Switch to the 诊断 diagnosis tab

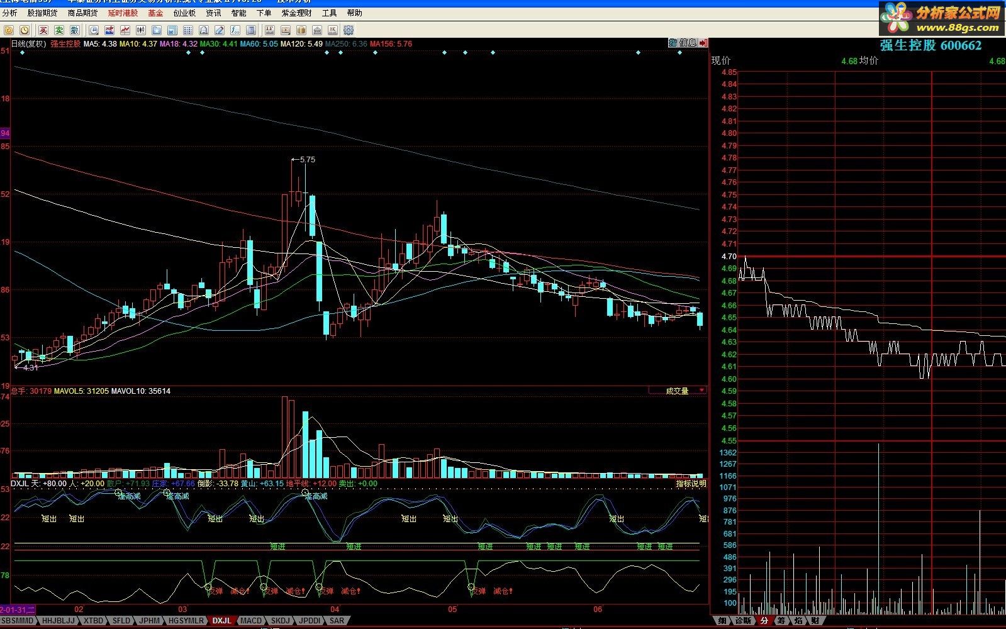(743, 621)
